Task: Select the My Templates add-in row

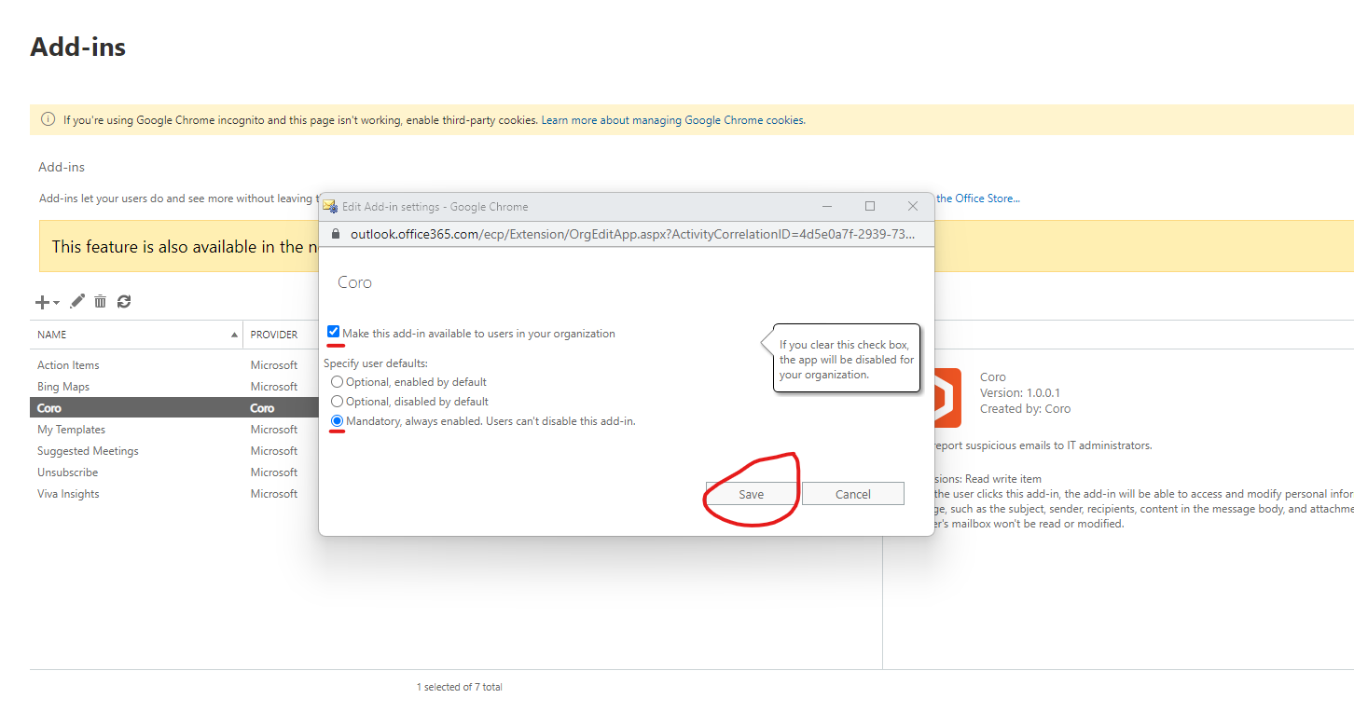Action: point(175,430)
